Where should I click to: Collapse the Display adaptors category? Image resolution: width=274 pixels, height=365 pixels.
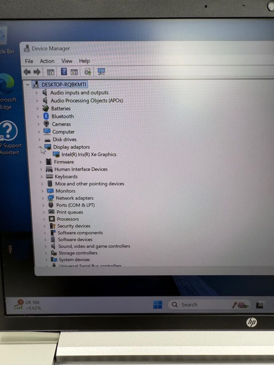tap(40, 147)
